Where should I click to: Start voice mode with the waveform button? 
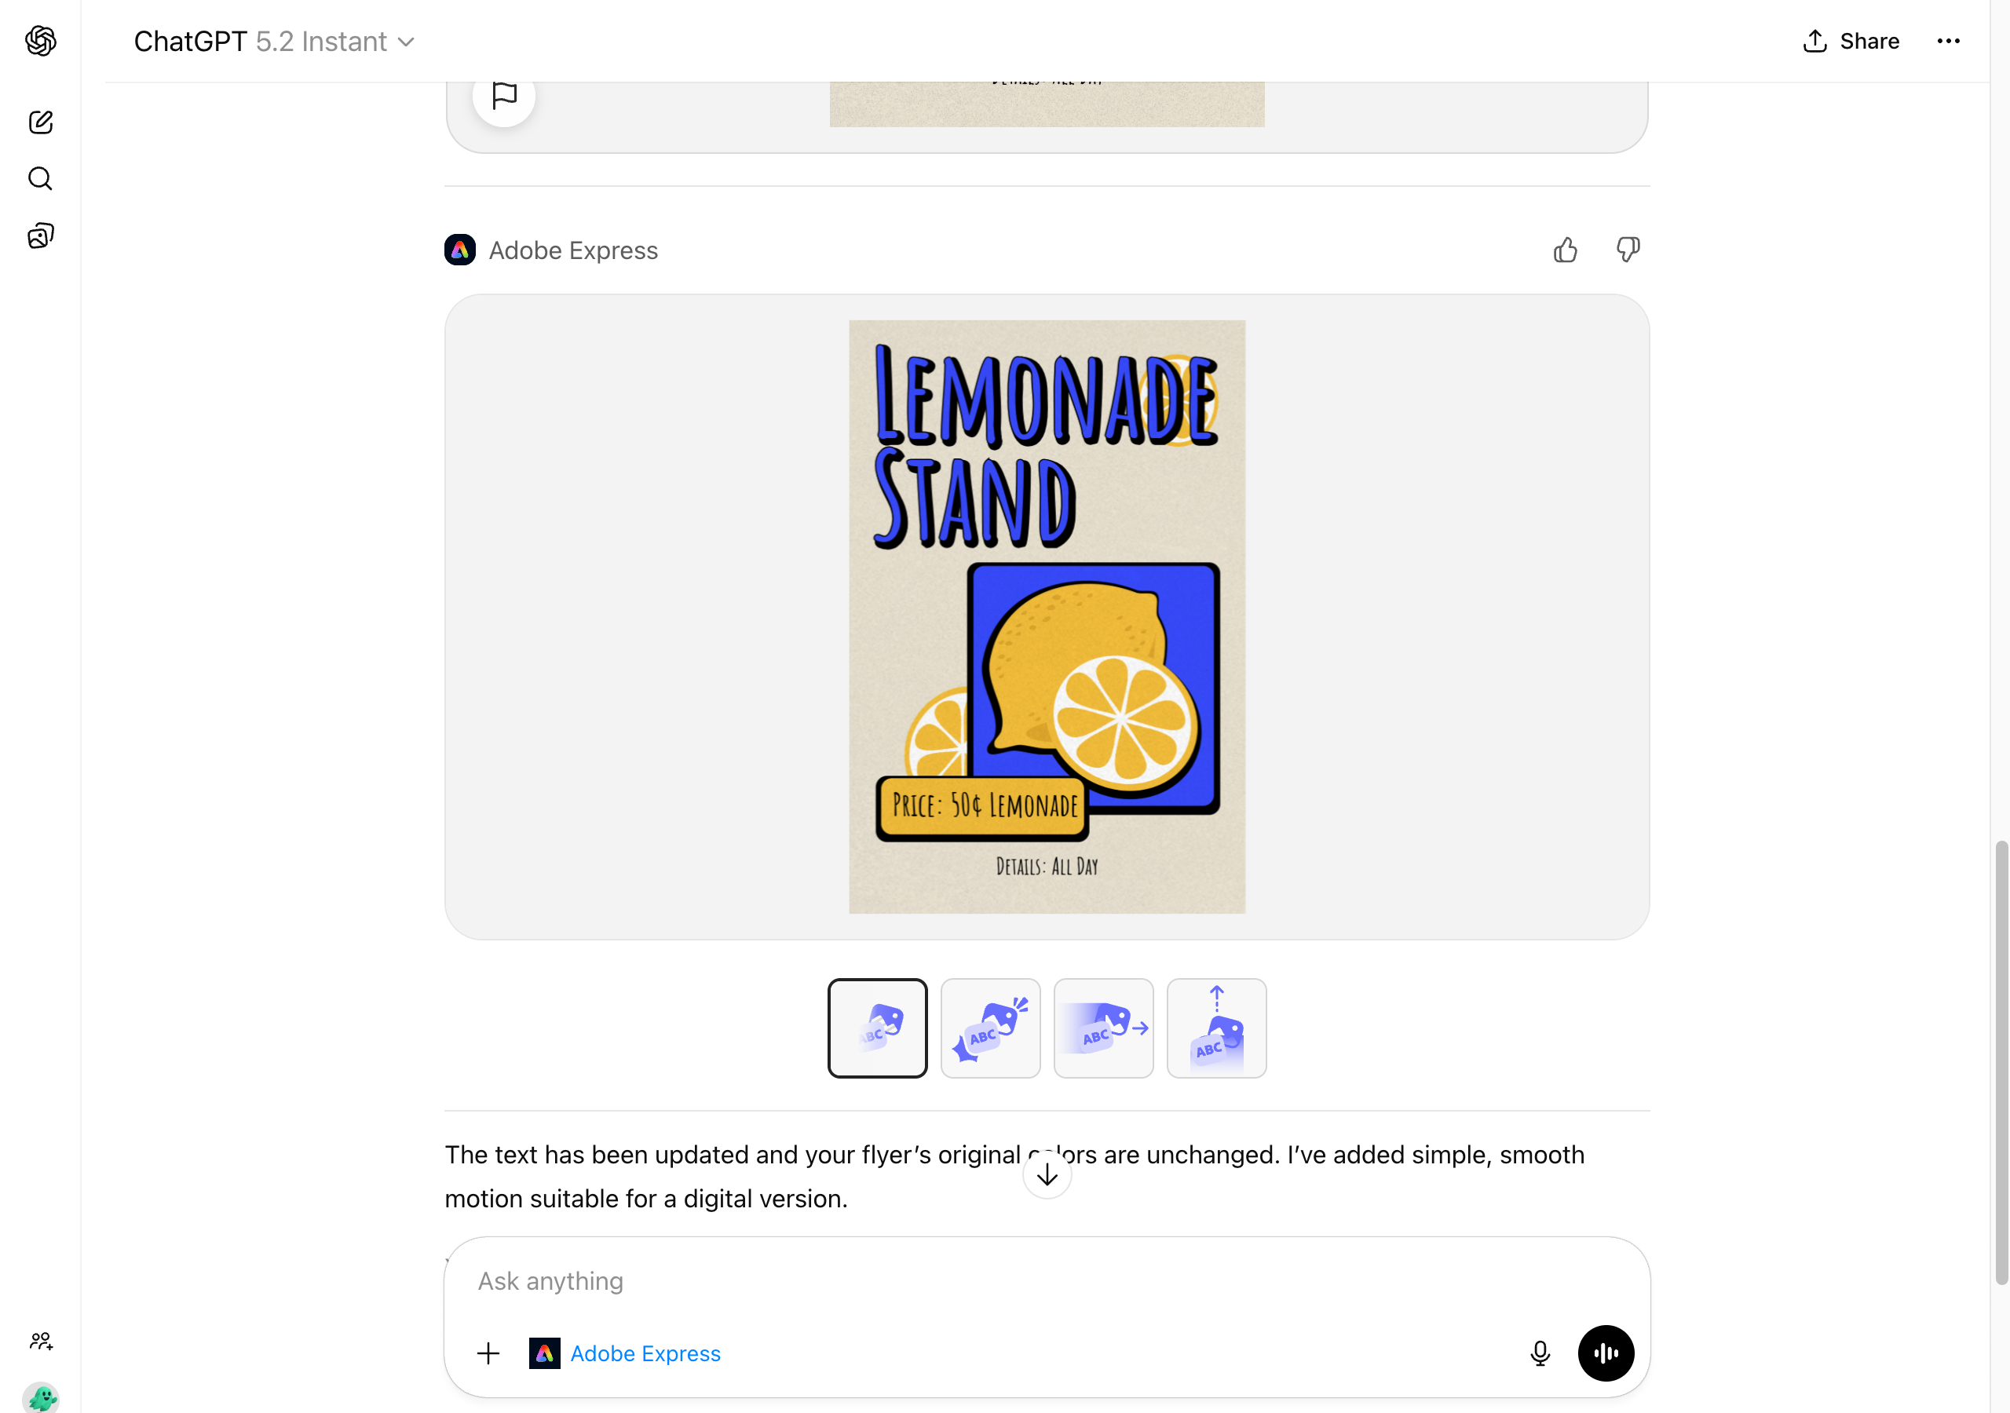(x=1606, y=1353)
